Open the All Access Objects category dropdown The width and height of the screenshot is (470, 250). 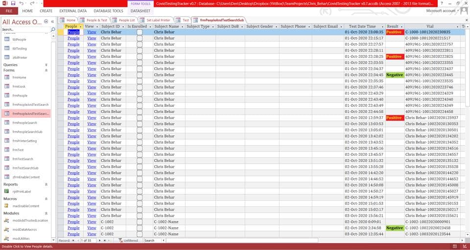[x=46, y=22]
